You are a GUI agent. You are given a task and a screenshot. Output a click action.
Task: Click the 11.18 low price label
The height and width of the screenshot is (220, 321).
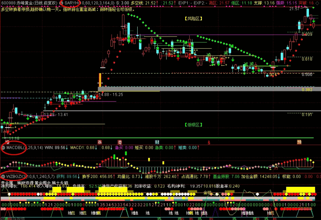(x=14, y=139)
